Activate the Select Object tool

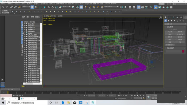32,7
